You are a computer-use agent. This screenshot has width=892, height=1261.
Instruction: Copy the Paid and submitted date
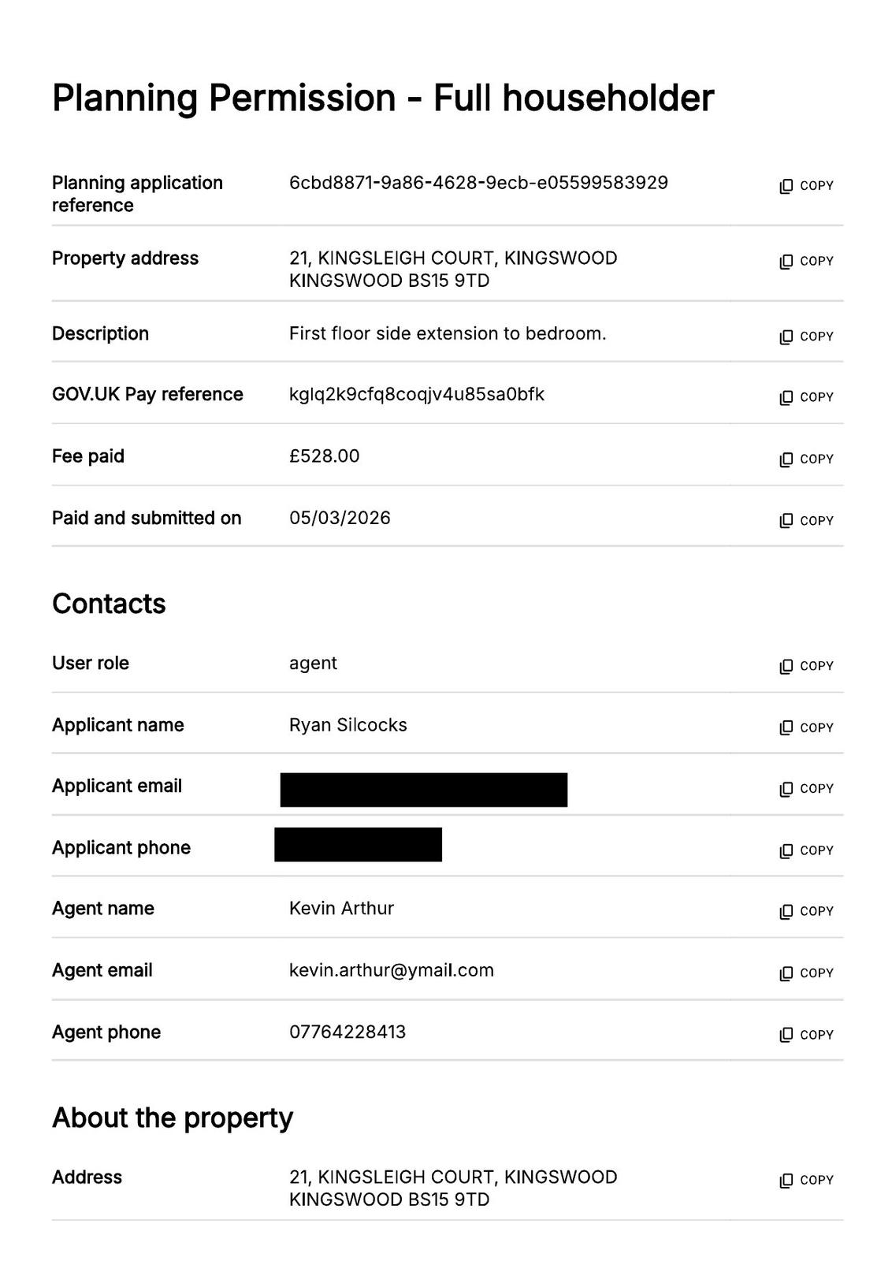pos(806,521)
